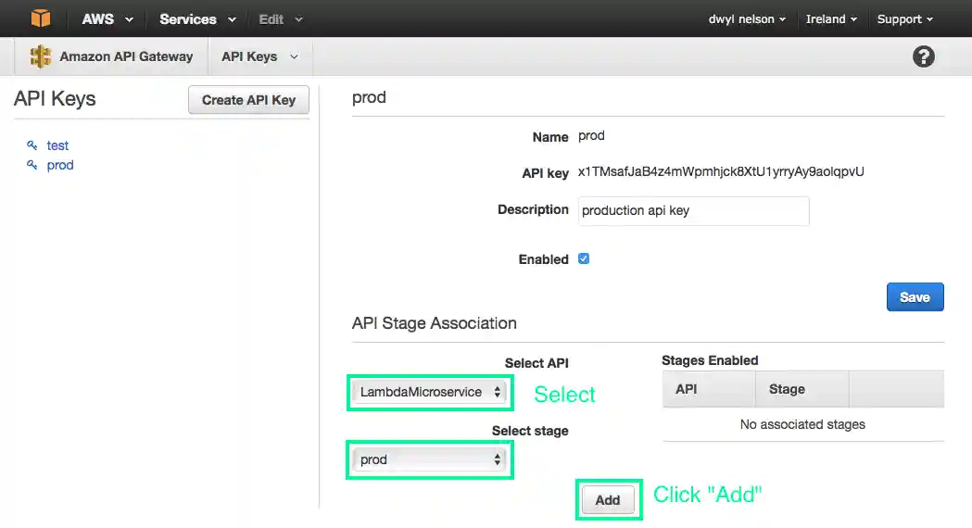Click the API key value text
The image size is (972, 528).
click(721, 171)
